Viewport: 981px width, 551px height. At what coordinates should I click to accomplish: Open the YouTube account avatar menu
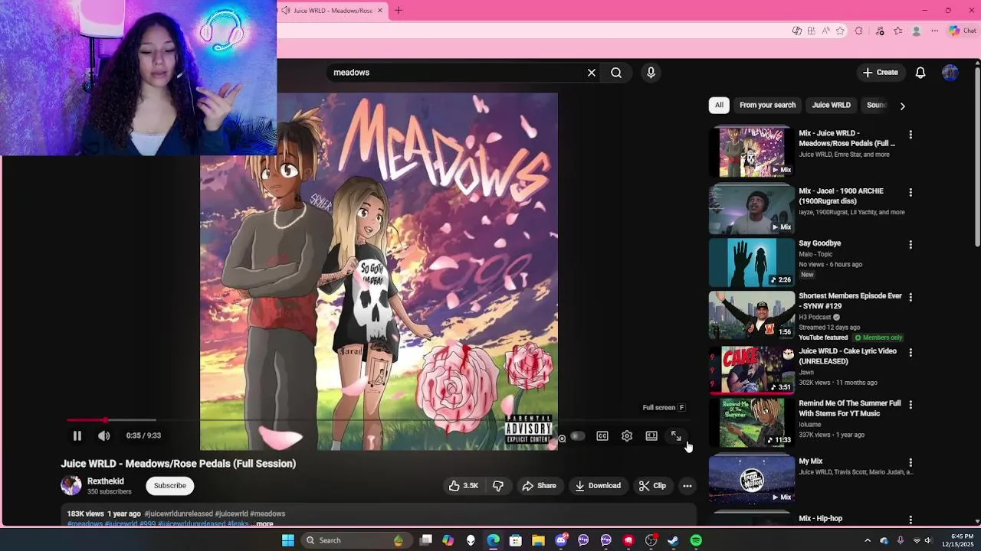[x=950, y=73]
